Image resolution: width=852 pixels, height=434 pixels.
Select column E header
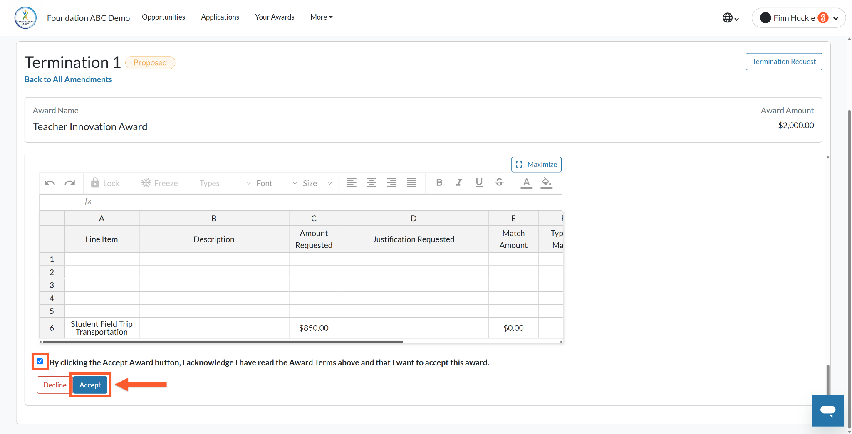click(513, 218)
